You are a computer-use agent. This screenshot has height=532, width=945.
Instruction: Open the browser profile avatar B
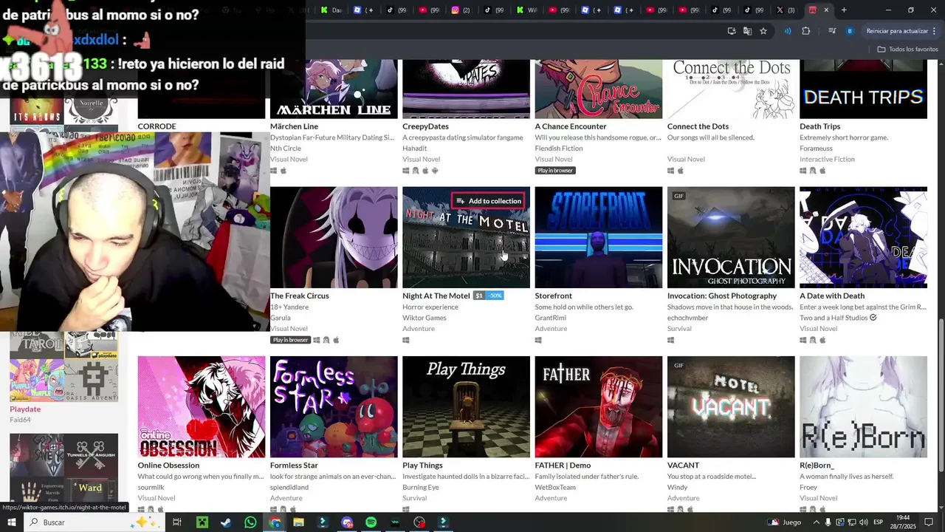point(850,31)
